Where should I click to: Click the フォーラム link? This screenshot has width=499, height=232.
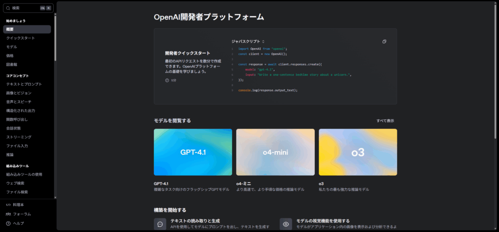click(22, 214)
